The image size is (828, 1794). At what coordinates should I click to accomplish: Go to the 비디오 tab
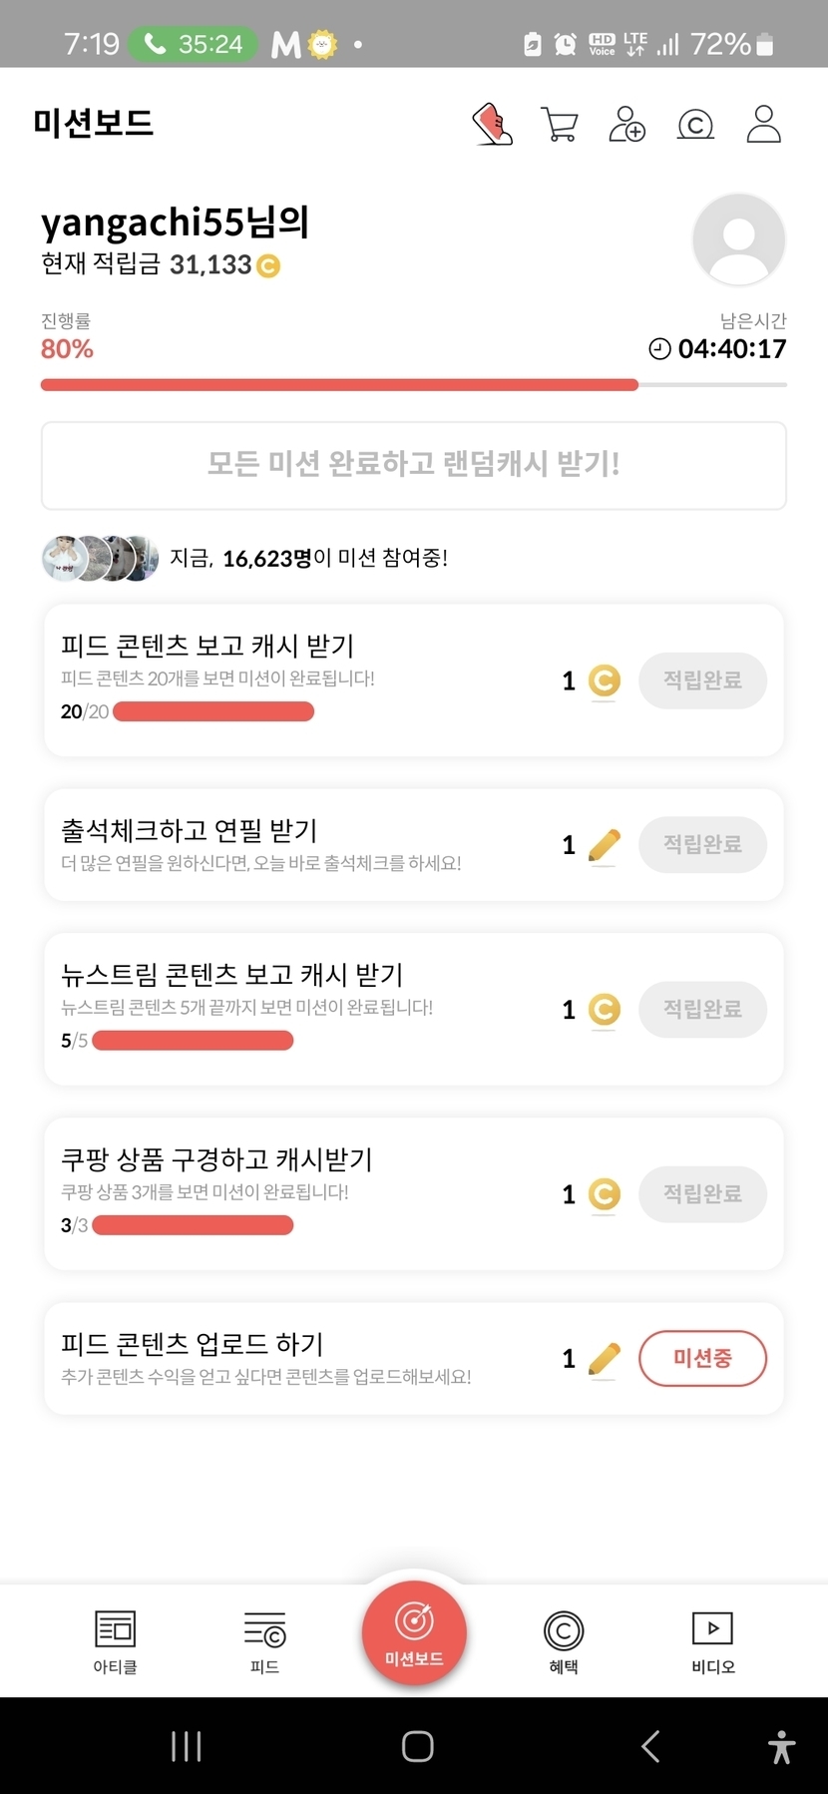pos(713,1641)
